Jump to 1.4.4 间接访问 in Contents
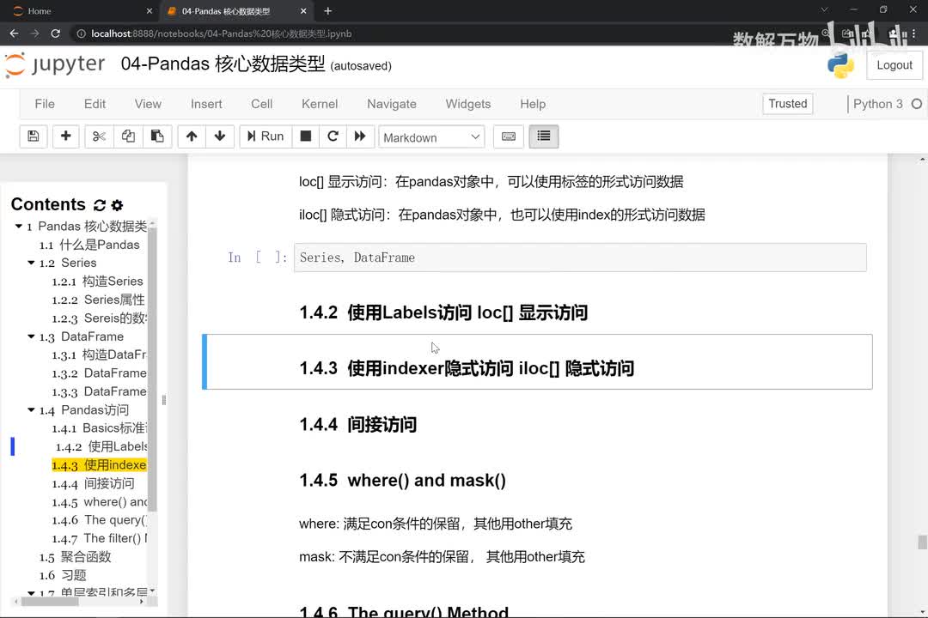 coord(93,484)
